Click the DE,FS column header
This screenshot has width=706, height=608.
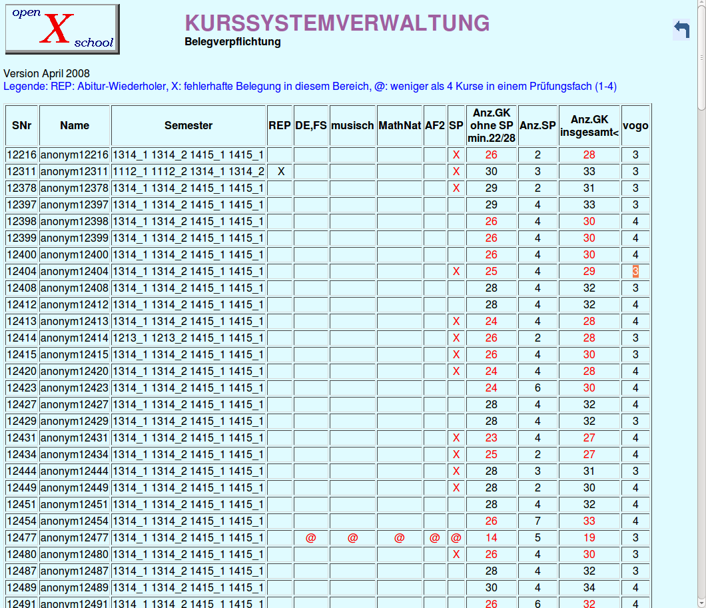(311, 126)
